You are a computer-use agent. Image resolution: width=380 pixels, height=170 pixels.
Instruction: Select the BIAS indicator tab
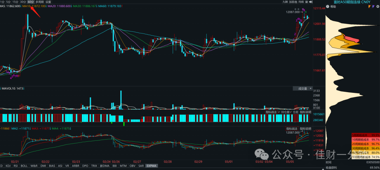click(x=52, y=166)
